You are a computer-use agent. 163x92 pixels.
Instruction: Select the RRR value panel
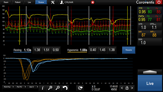point(150,41)
